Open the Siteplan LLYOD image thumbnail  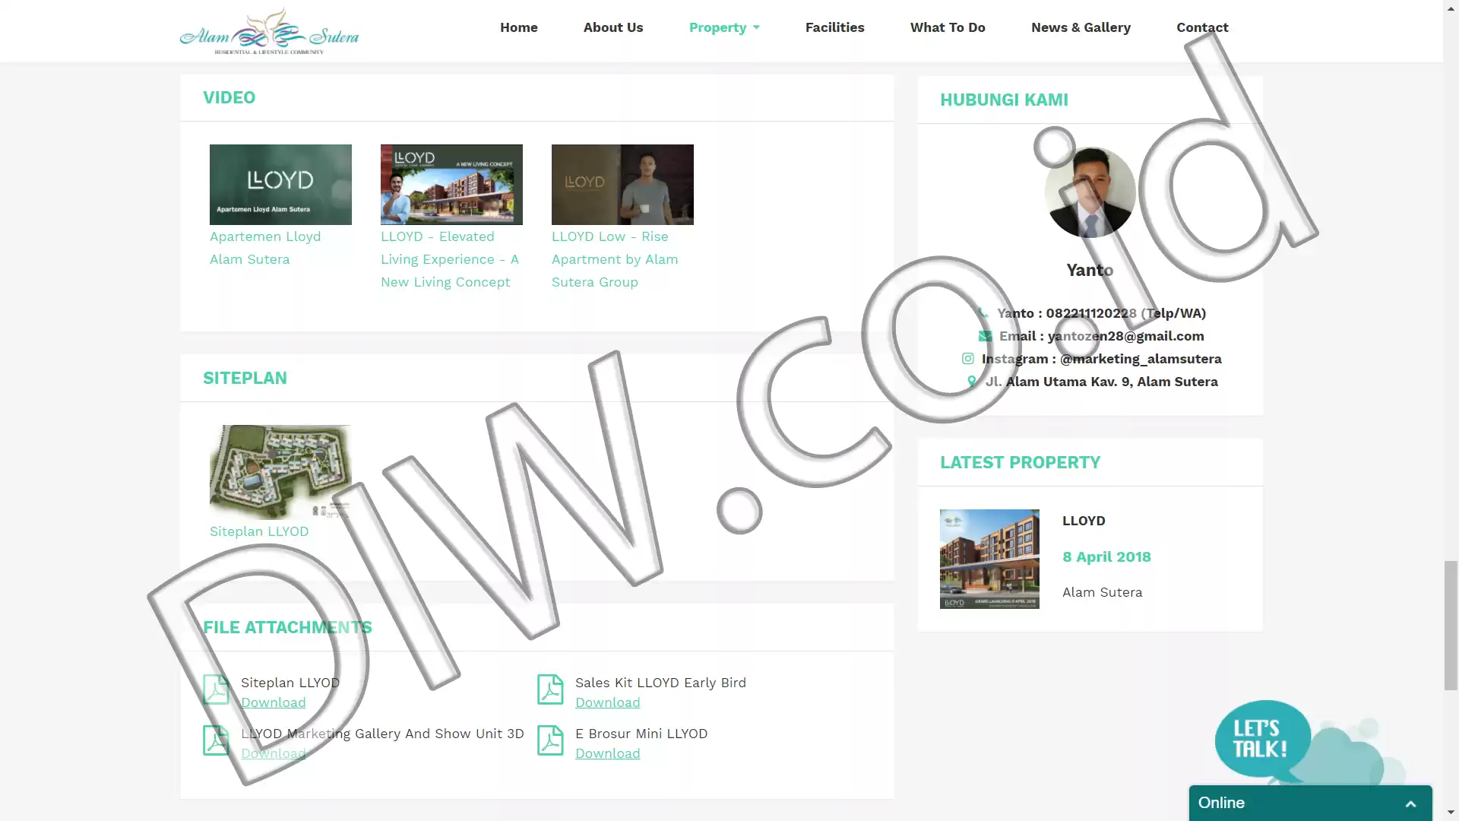click(x=280, y=471)
